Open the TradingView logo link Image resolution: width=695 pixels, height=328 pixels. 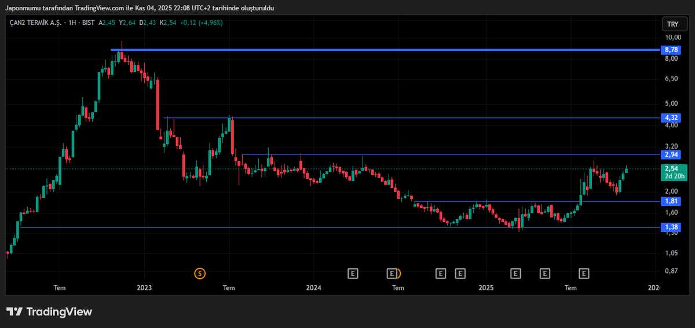[x=49, y=311]
